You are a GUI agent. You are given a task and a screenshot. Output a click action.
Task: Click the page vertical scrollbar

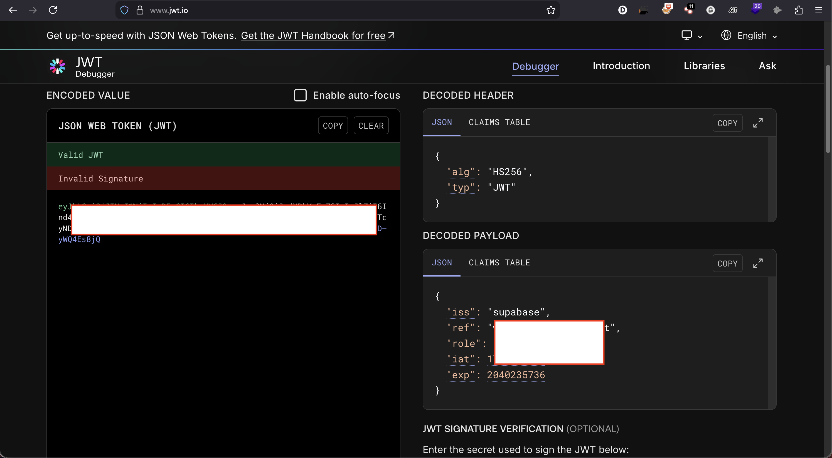(828, 109)
